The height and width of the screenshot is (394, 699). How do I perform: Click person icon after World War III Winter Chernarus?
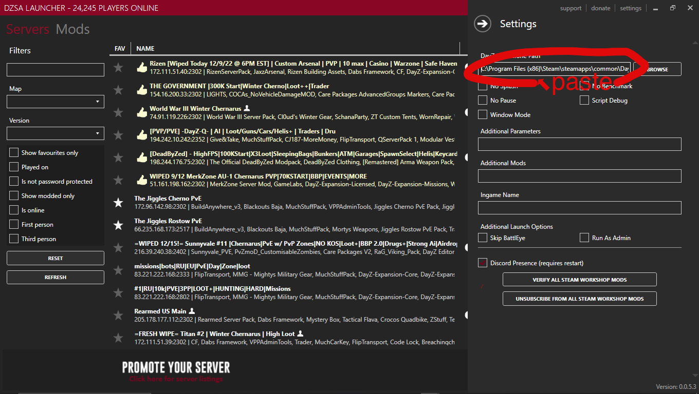coord(247,108)
